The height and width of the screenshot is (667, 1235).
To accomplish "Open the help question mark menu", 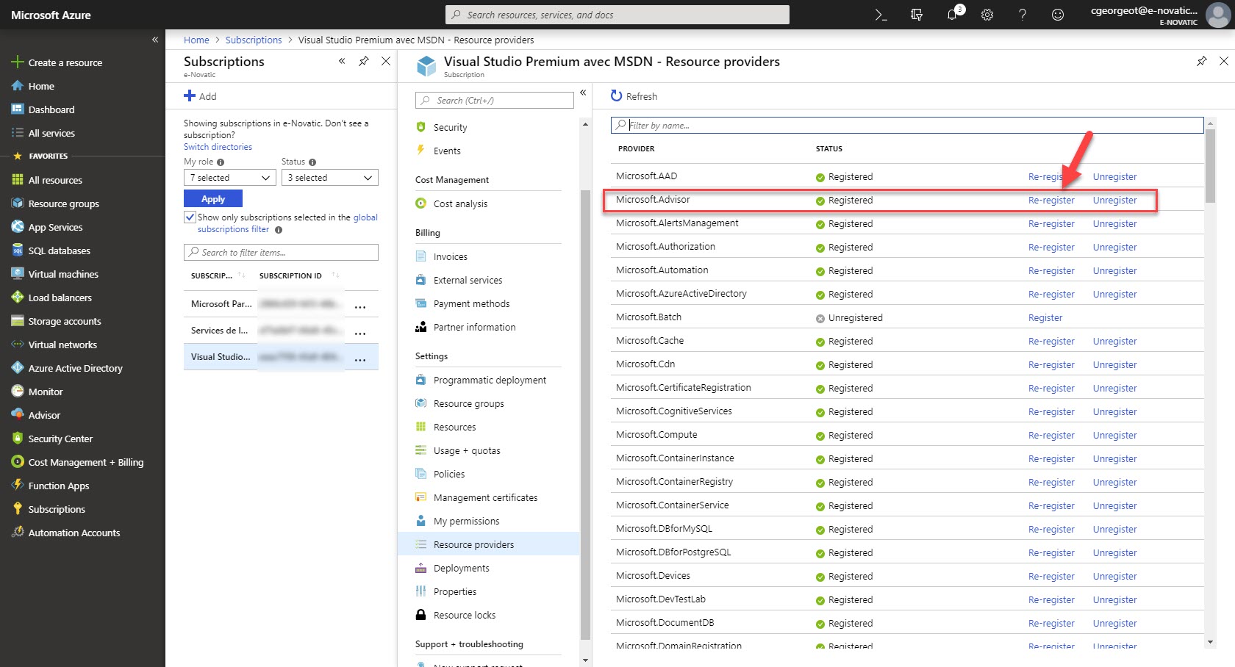I will 1023,15.
